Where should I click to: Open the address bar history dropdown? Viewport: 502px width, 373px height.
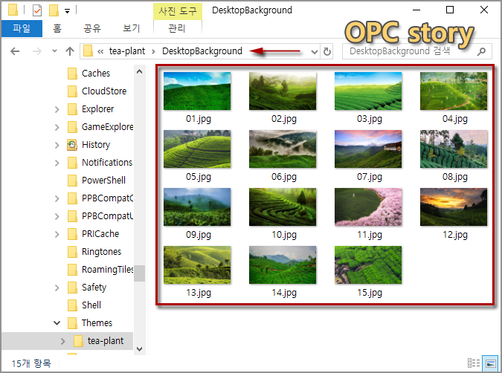[315, 51]
